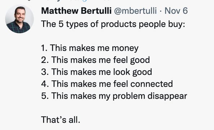The height and width of the screenshot is (130, 214).
Task: Click the "3." list number marker
Action: click(x=45, y=72)
